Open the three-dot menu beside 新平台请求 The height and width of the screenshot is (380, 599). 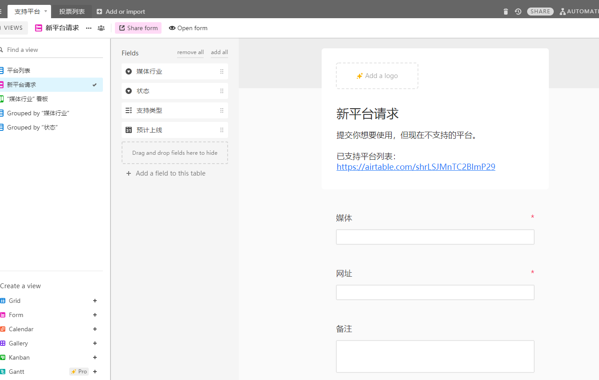[89, 28]
